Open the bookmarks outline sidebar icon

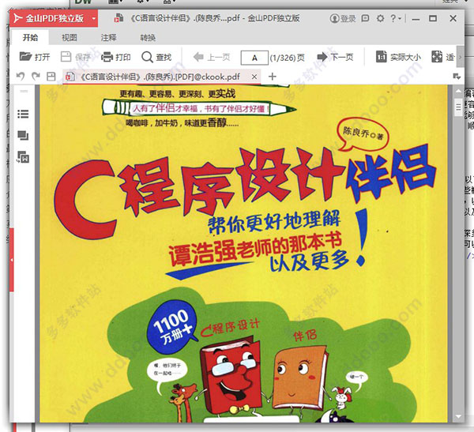tap(23, 114)
